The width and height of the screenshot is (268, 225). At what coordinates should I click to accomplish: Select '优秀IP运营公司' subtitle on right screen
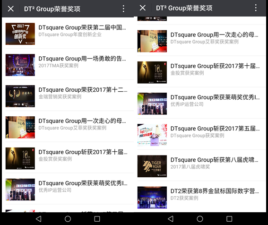pyautogui.click(x=187, y=104)
